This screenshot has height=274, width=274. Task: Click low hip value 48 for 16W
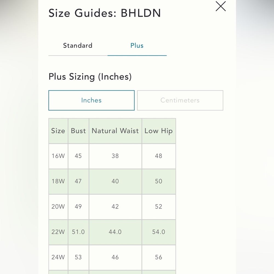coord(159,156)
